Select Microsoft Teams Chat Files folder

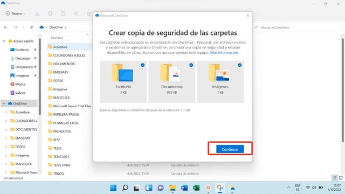tap(70, 106)
